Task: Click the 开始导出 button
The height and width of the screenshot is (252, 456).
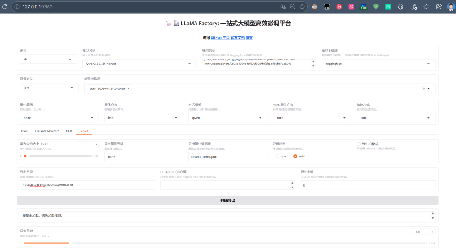Action: coord(228,200)
